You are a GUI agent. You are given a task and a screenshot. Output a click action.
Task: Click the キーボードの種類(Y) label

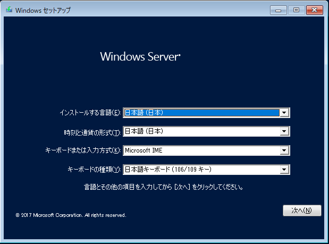[x=94, y=169]
